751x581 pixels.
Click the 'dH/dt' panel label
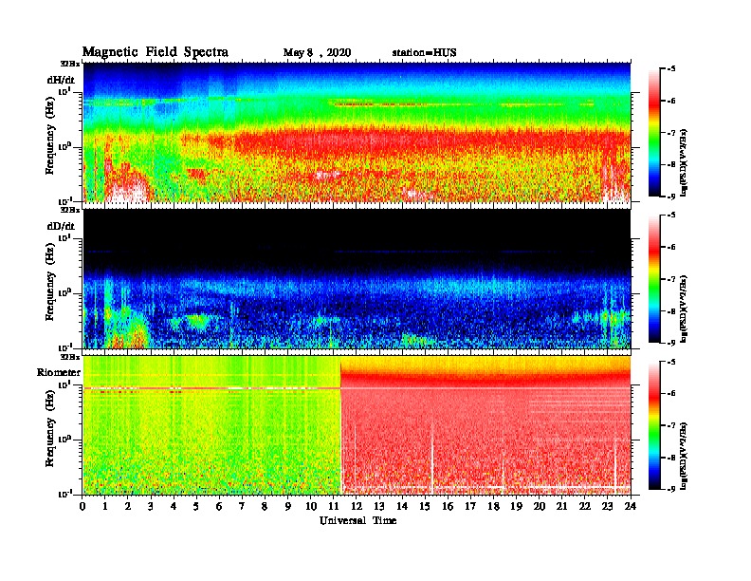pyautogui.click(x=61, y=80)
